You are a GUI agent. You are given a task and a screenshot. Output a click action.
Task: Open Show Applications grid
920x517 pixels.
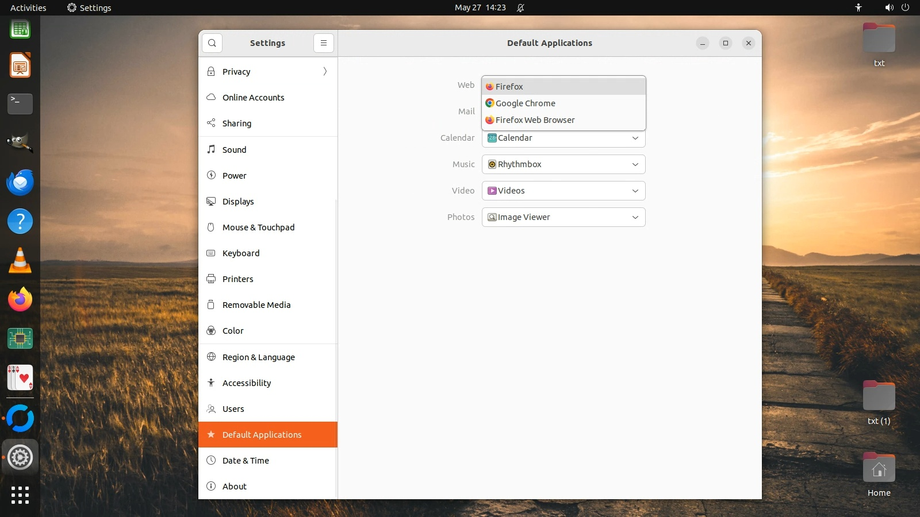pyautogui.click(x=20, y=495)
